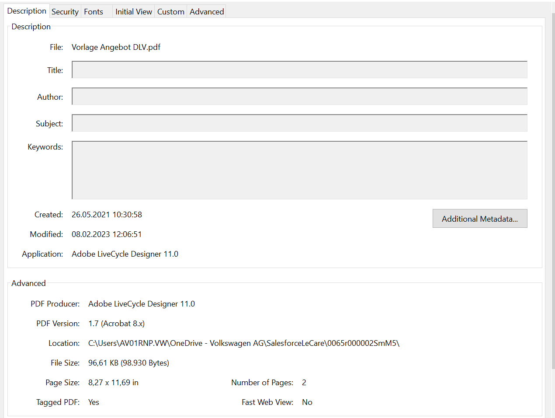Click the Number of Pages value 2
The height and width of the screenshot is (418, 555).
[304, 383]
